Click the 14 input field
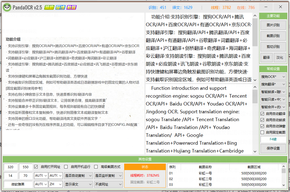This screenshot has height=192, width=290. 10,176
